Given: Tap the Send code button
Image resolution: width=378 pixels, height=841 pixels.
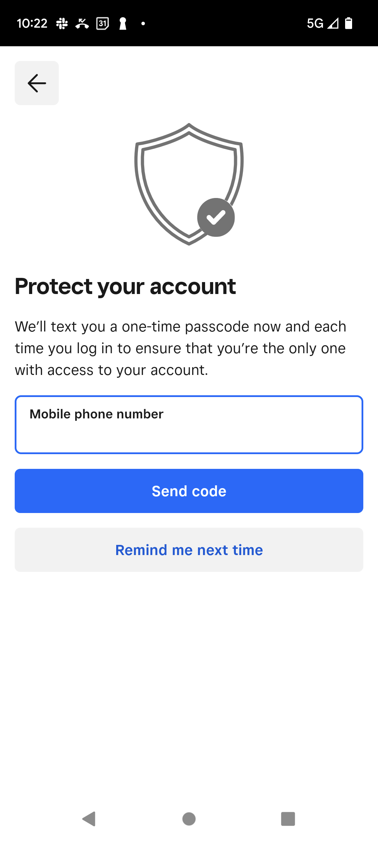Looking at the screenshot, I should coord(189,491).
